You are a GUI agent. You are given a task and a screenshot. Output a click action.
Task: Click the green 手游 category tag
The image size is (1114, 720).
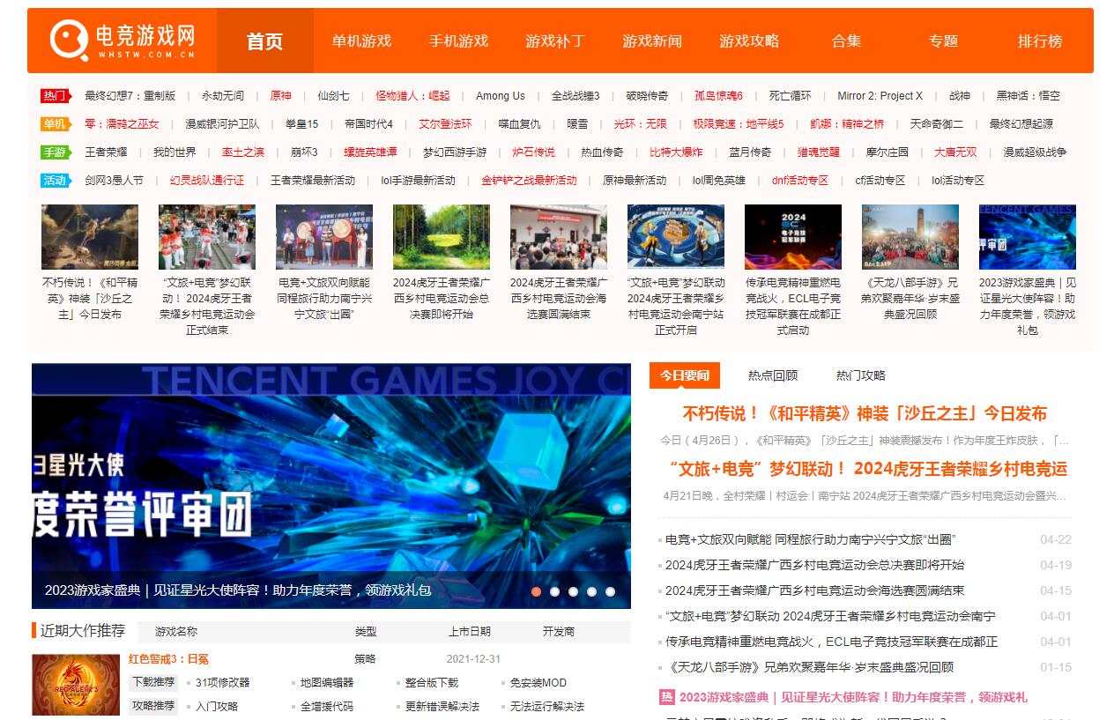[x=55, y=152]
